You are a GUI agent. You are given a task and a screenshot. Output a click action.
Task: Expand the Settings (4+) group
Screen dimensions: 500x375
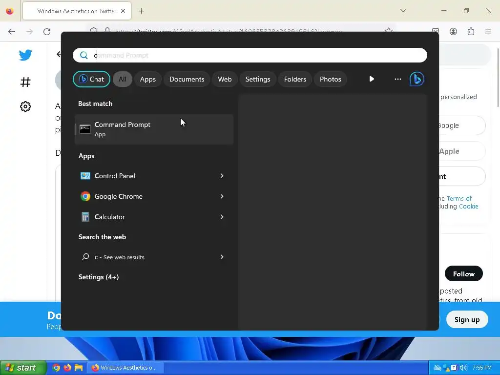point(99,277)
